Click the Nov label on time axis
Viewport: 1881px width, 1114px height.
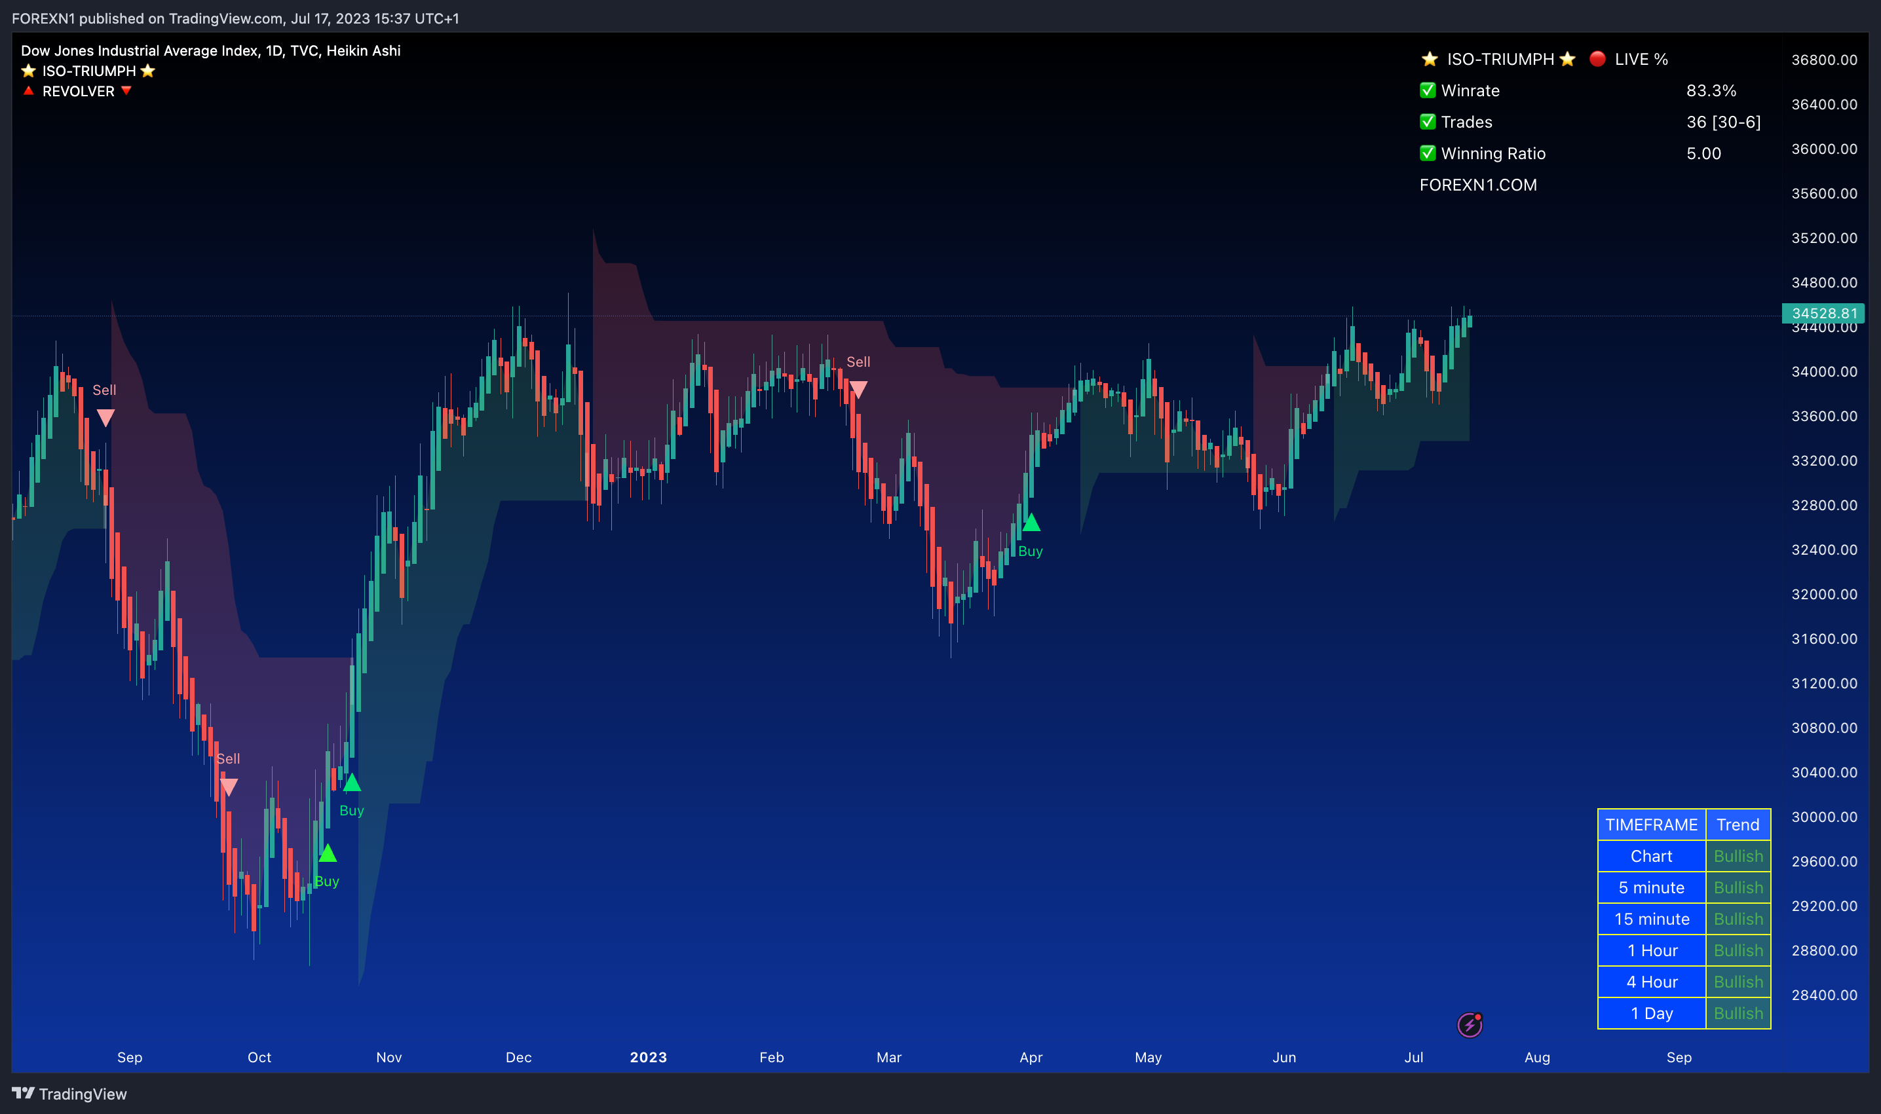tap(389, 1057)
